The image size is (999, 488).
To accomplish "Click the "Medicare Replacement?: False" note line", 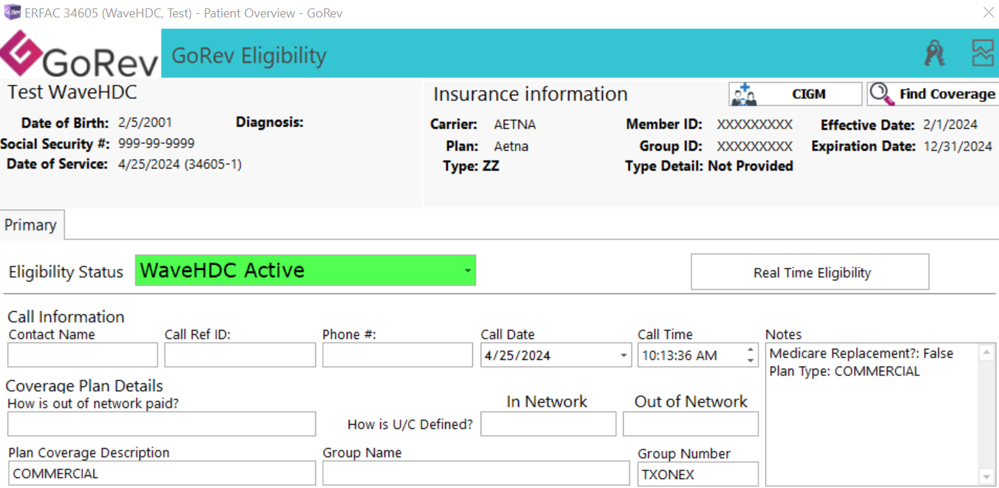I will pos(862,353).
